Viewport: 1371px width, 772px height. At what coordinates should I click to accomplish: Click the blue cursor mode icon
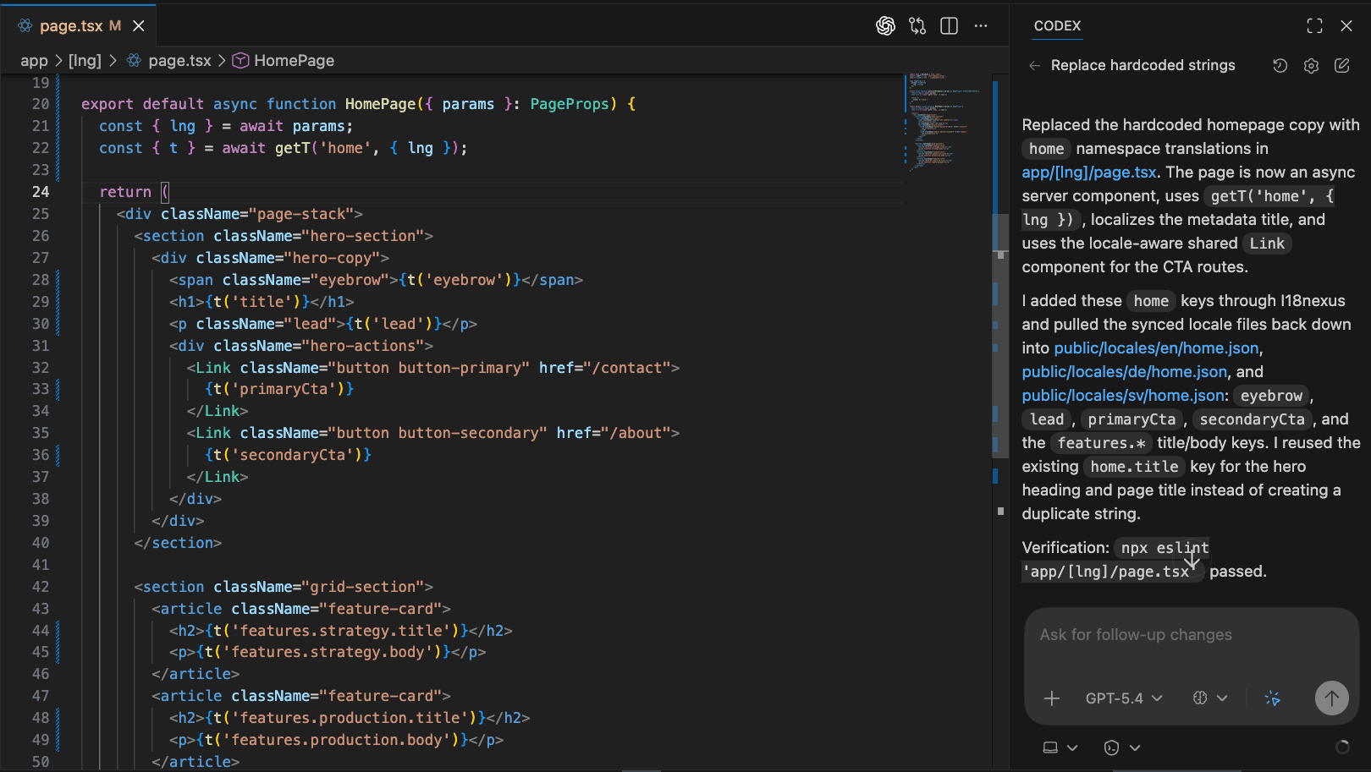[x=1273, y=698]
